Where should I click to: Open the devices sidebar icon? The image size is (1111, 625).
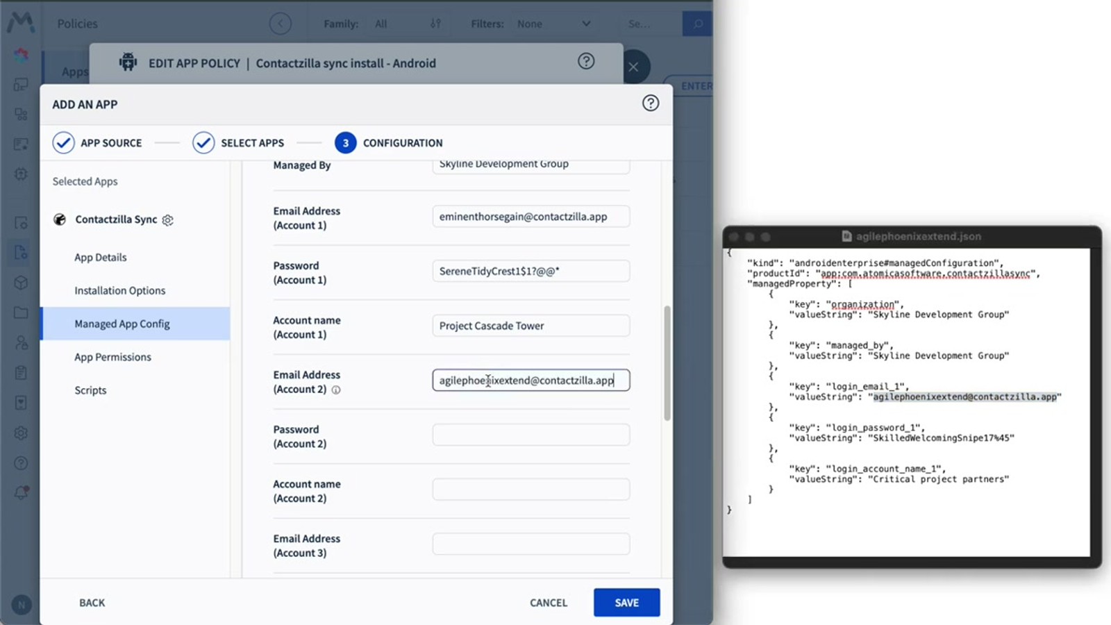(21, 84)
